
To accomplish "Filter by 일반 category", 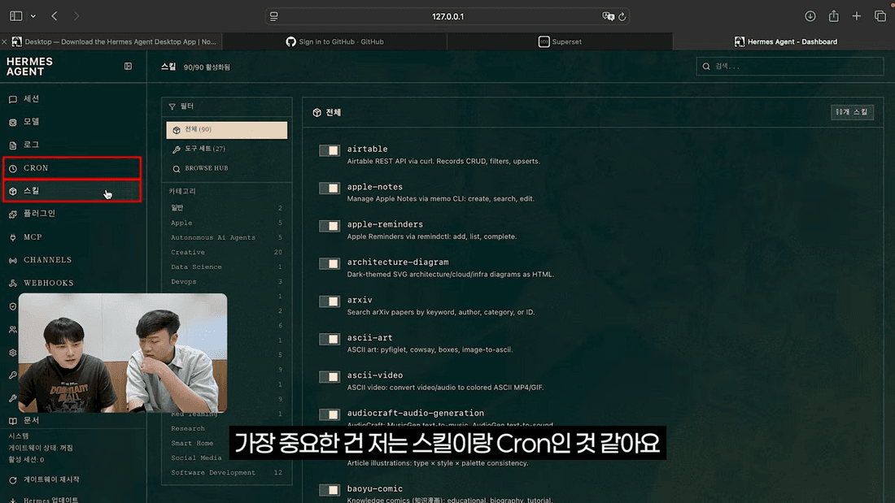I will 227,207.
